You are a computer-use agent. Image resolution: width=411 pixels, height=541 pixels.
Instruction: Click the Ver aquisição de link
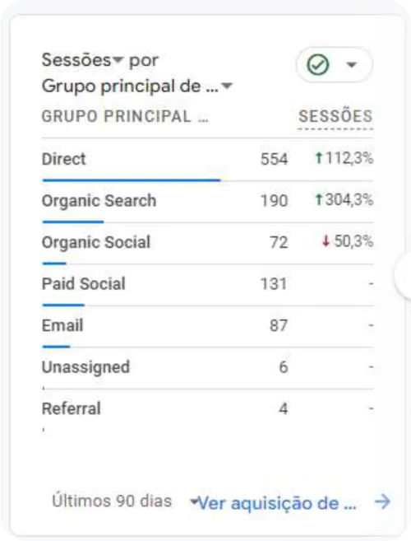point(277,503)
